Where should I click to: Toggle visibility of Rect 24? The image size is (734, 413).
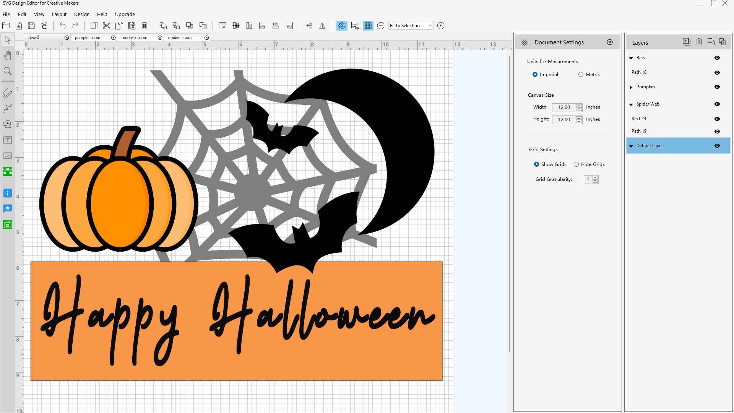point(717,119)
